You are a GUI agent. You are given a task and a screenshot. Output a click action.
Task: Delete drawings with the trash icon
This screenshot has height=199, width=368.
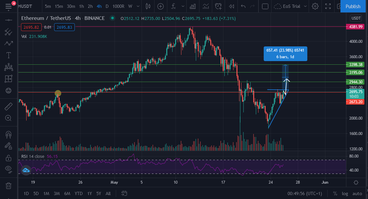coord(9,186)
